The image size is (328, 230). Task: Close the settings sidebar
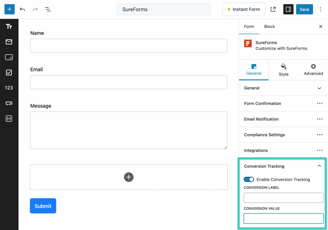[x=320, y=26]
